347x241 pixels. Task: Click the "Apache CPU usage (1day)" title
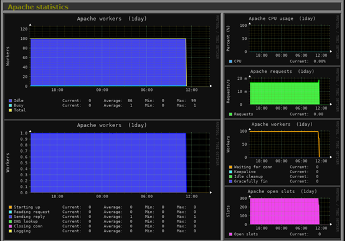point(282,19)
